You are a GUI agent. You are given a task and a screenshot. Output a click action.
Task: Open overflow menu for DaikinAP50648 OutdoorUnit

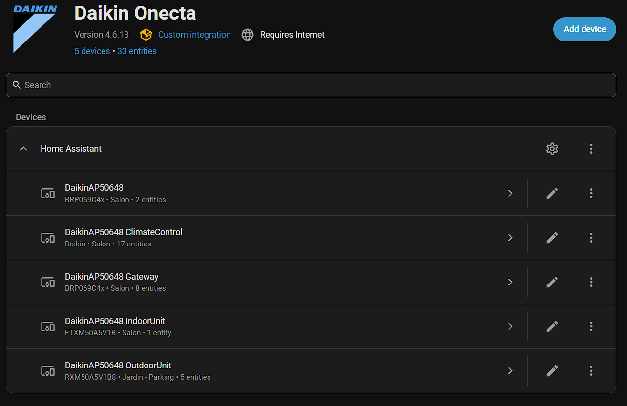tap(591, 371)
